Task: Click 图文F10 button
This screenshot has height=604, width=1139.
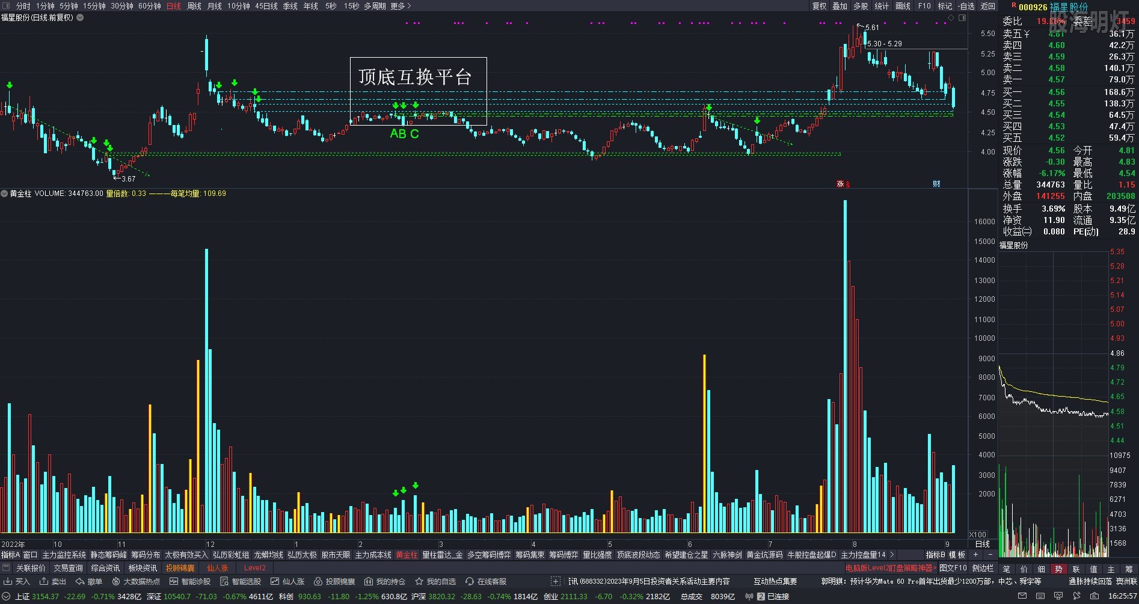Action: point(953,568)
